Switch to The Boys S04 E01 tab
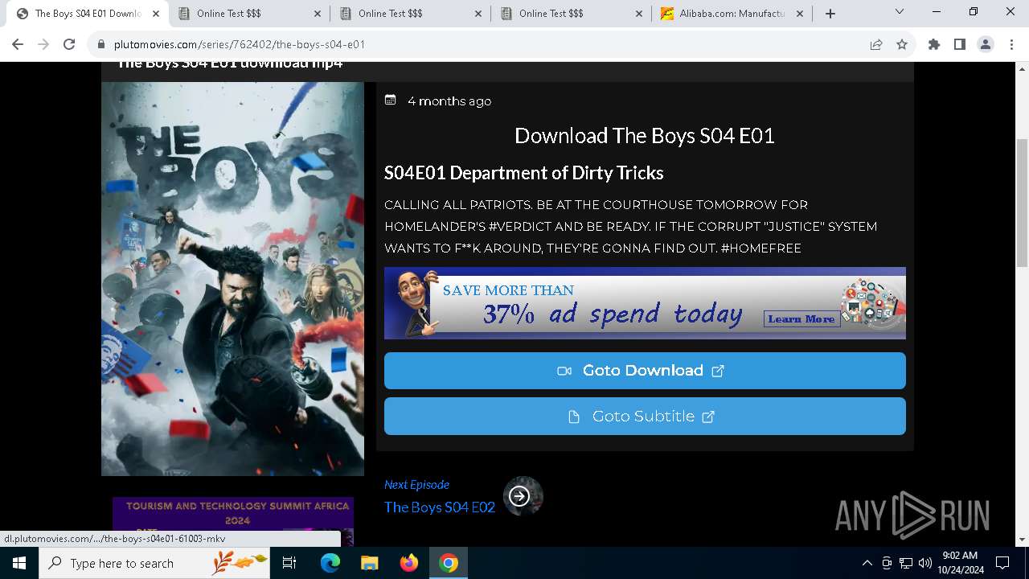 [88, 14]
